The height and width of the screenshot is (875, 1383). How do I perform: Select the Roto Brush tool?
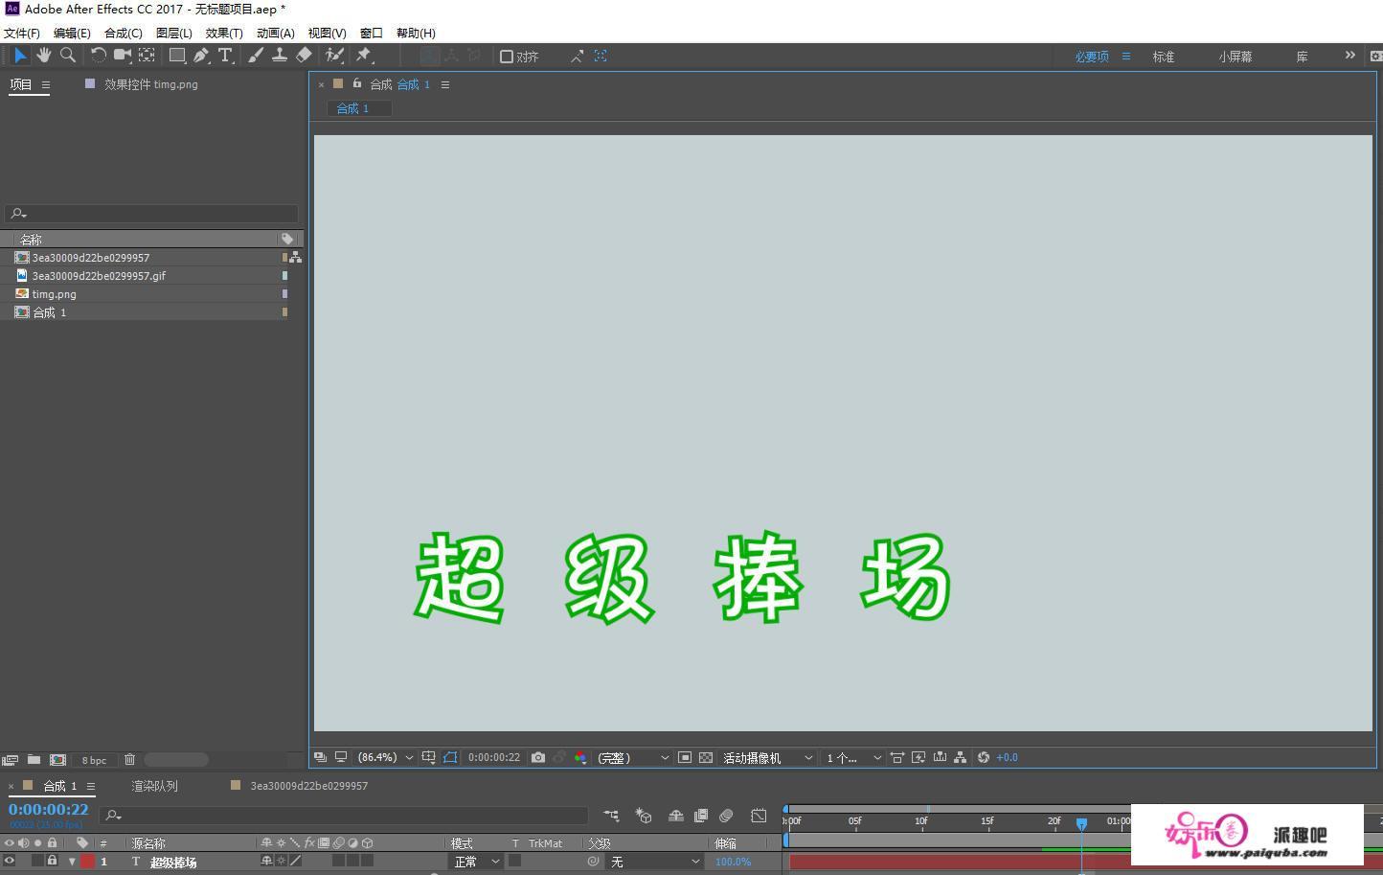click(x=334, y=56)
